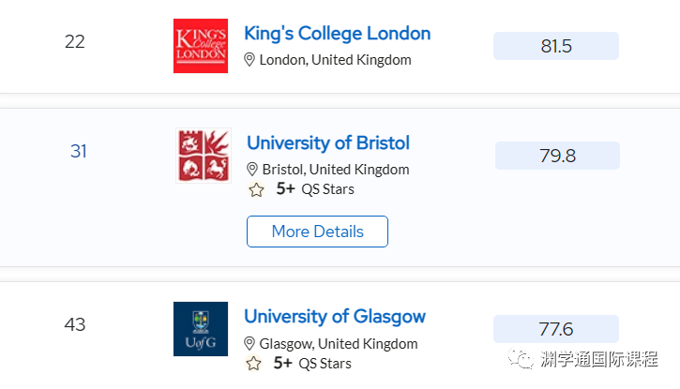Click the QS Stars star icon under Glasgow
This screenshot has height=389, width=680.
coord(253,363)
